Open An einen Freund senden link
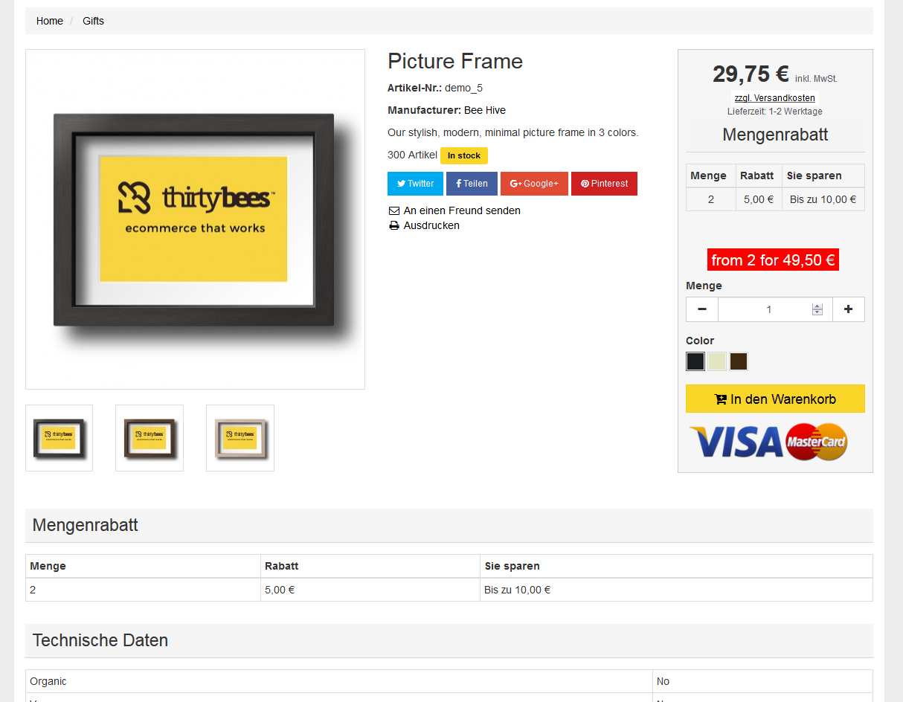Image resolution: width=903 pixels, height=702 pixels. click(461, 210)
